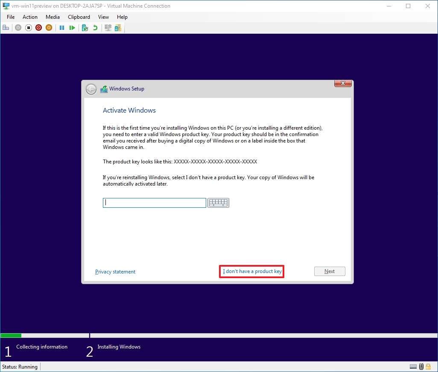Open the Clipboard menu

79,17
